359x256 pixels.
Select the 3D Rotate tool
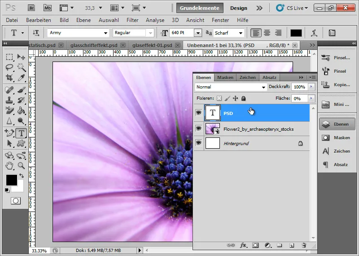9,155
